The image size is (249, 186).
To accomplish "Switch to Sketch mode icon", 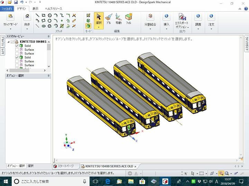I will [89, 15].
